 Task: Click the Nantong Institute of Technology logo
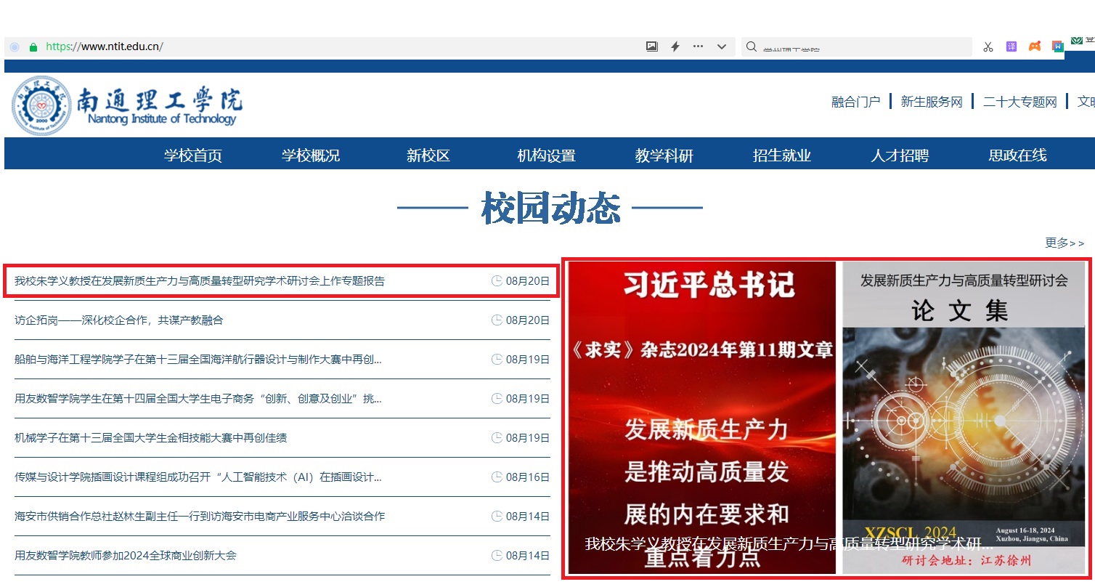(126, 105)
